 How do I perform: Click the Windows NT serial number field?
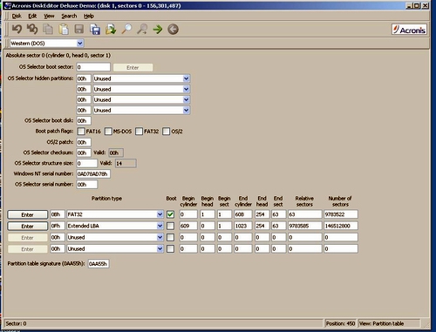click(93, 174)
